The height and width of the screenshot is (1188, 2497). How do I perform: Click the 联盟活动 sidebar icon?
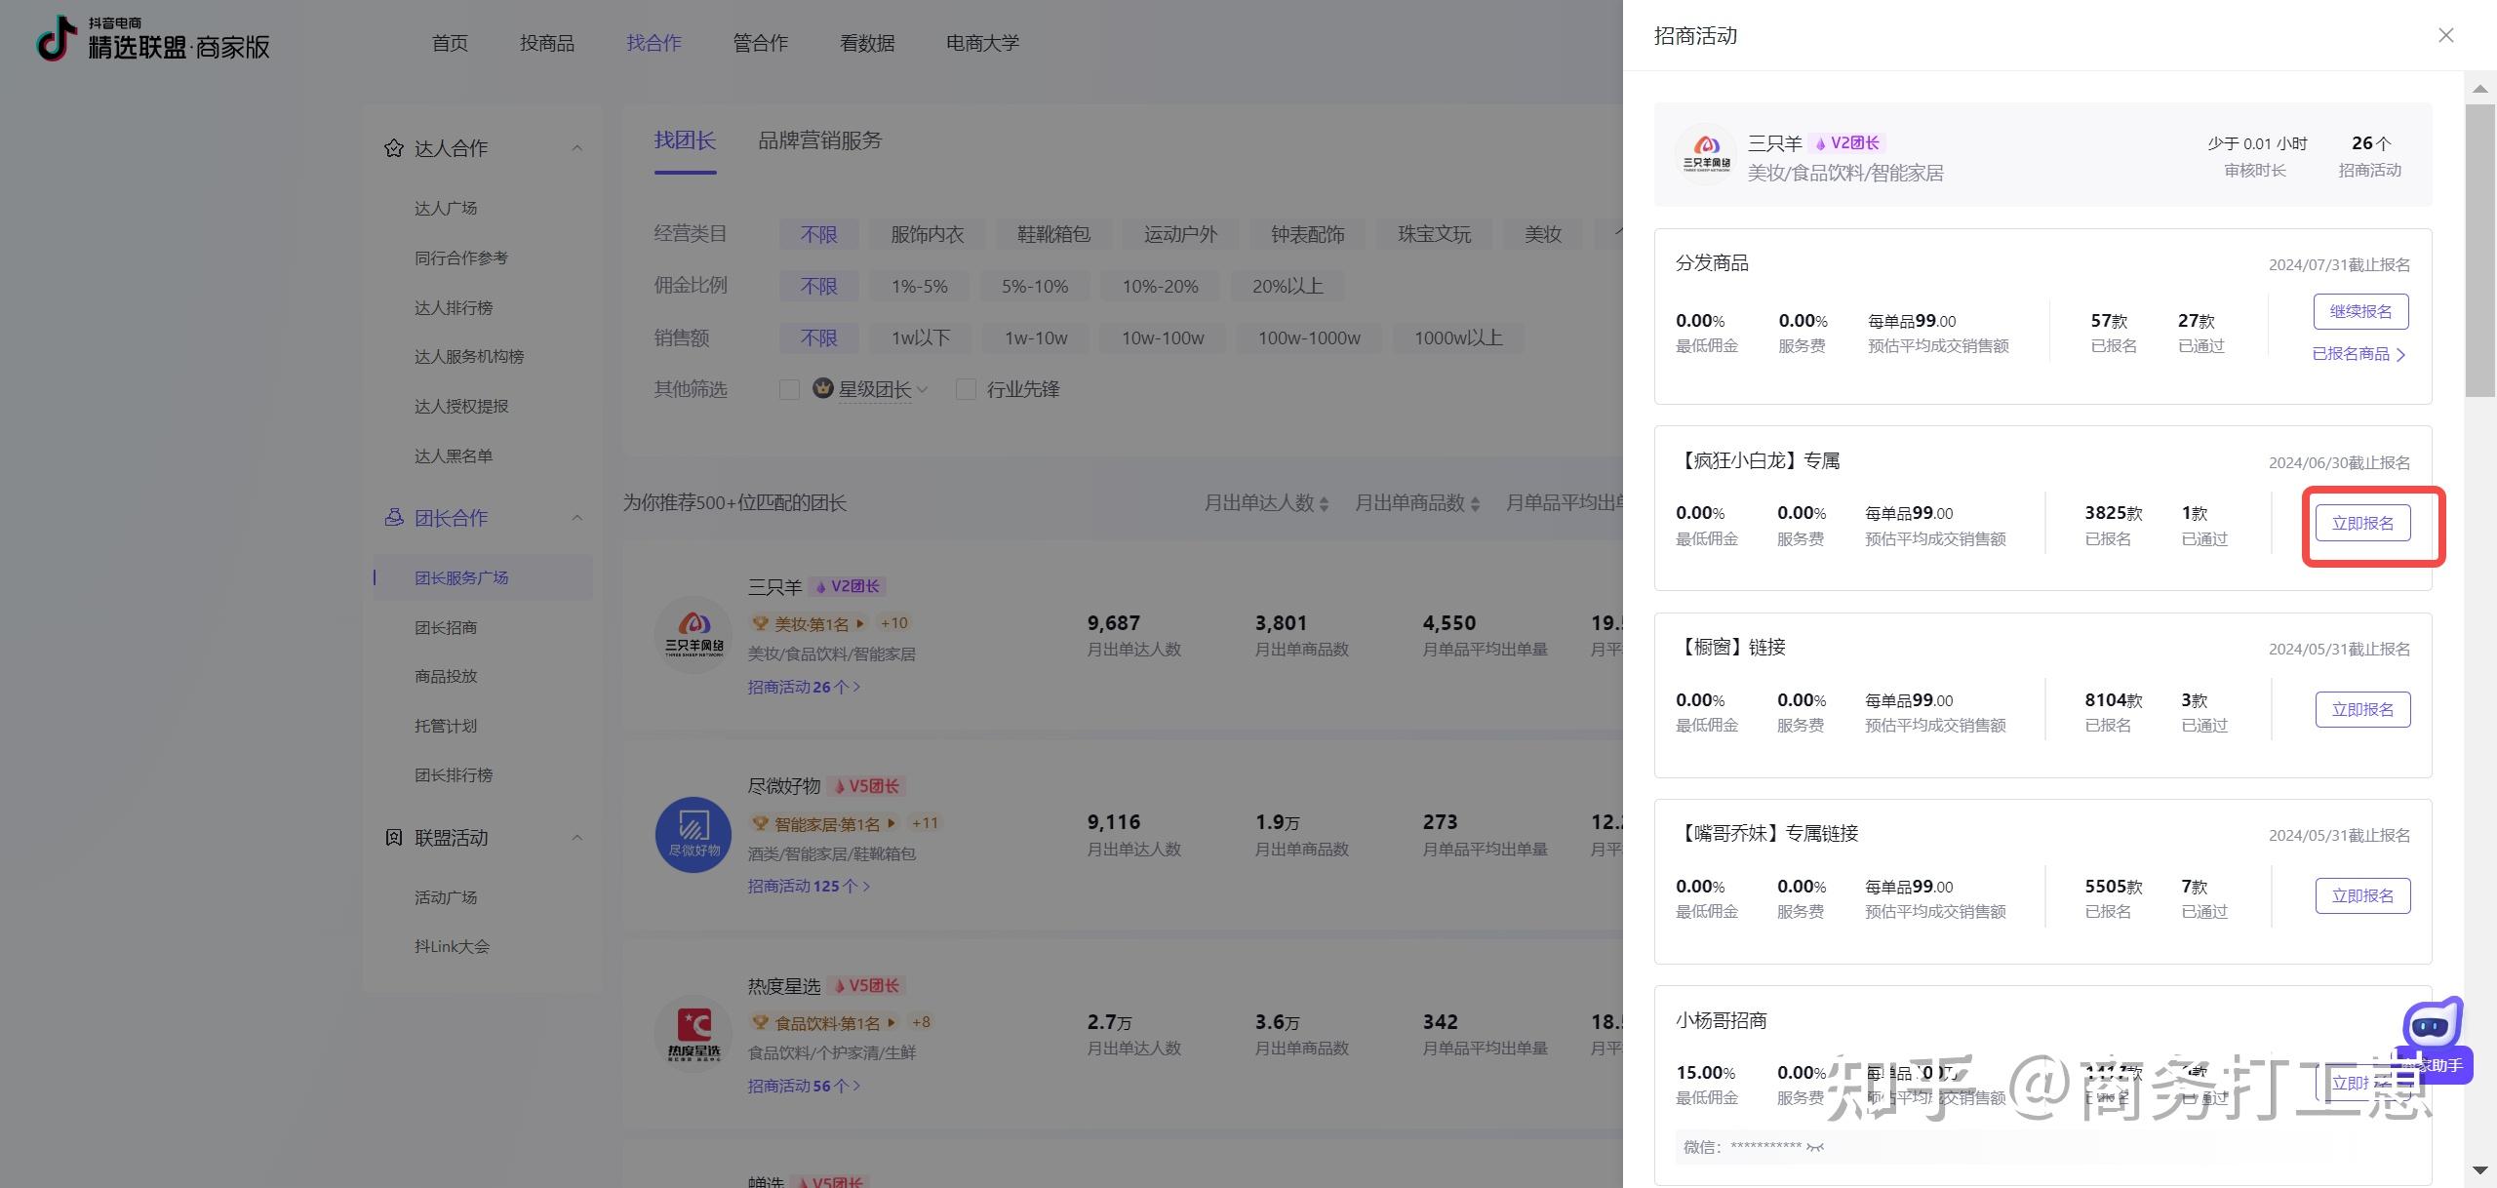tap(393, 838)
